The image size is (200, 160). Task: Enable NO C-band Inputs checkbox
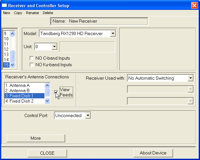pos(32,58)
